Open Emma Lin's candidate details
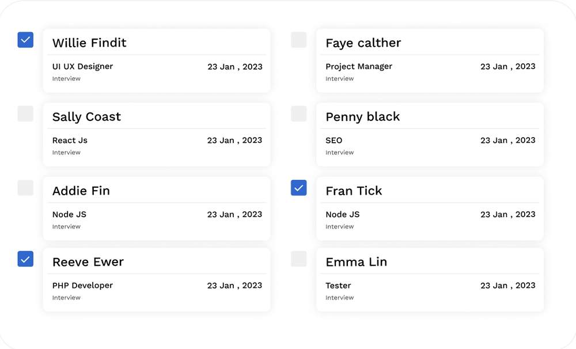Image resolution: width=576 pixels, height=349 pixels. coord(355,262)
